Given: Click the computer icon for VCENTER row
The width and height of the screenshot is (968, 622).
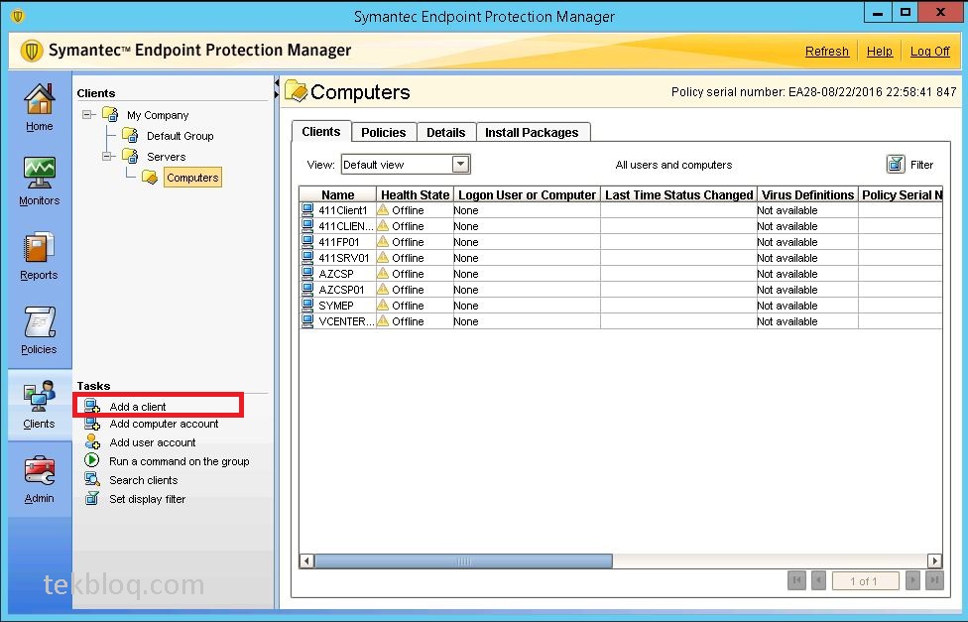Looking at the screenshot, I should [x=307, y=321].
